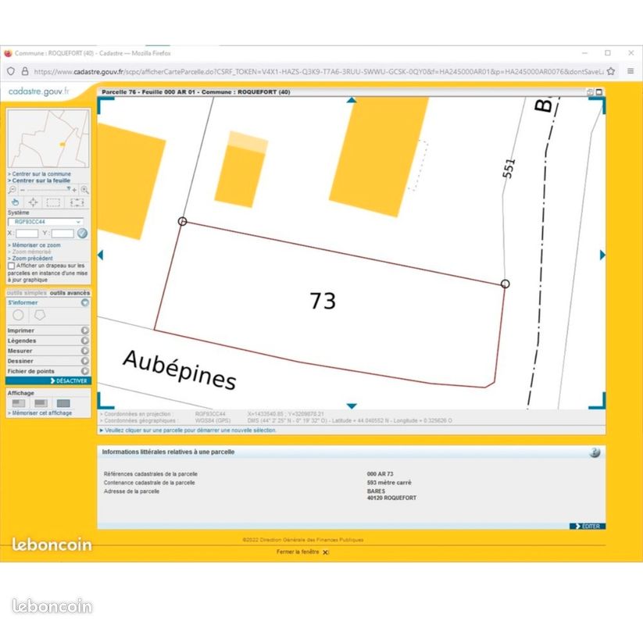Bookmark this page with the star icon

coord(611,71)
